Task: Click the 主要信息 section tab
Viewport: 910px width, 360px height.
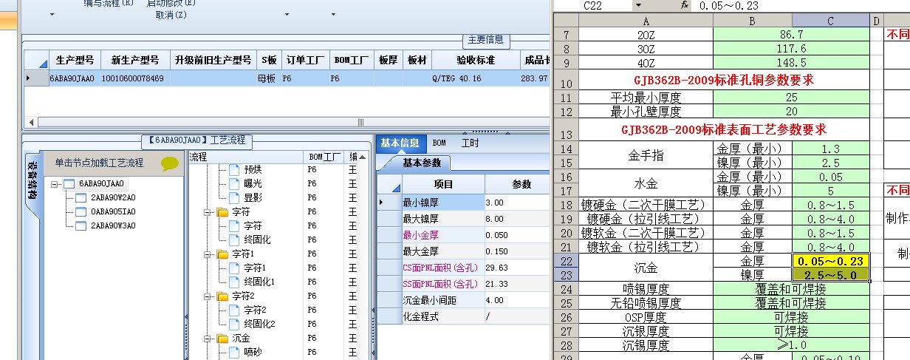Action: click(x=486, y=40)
